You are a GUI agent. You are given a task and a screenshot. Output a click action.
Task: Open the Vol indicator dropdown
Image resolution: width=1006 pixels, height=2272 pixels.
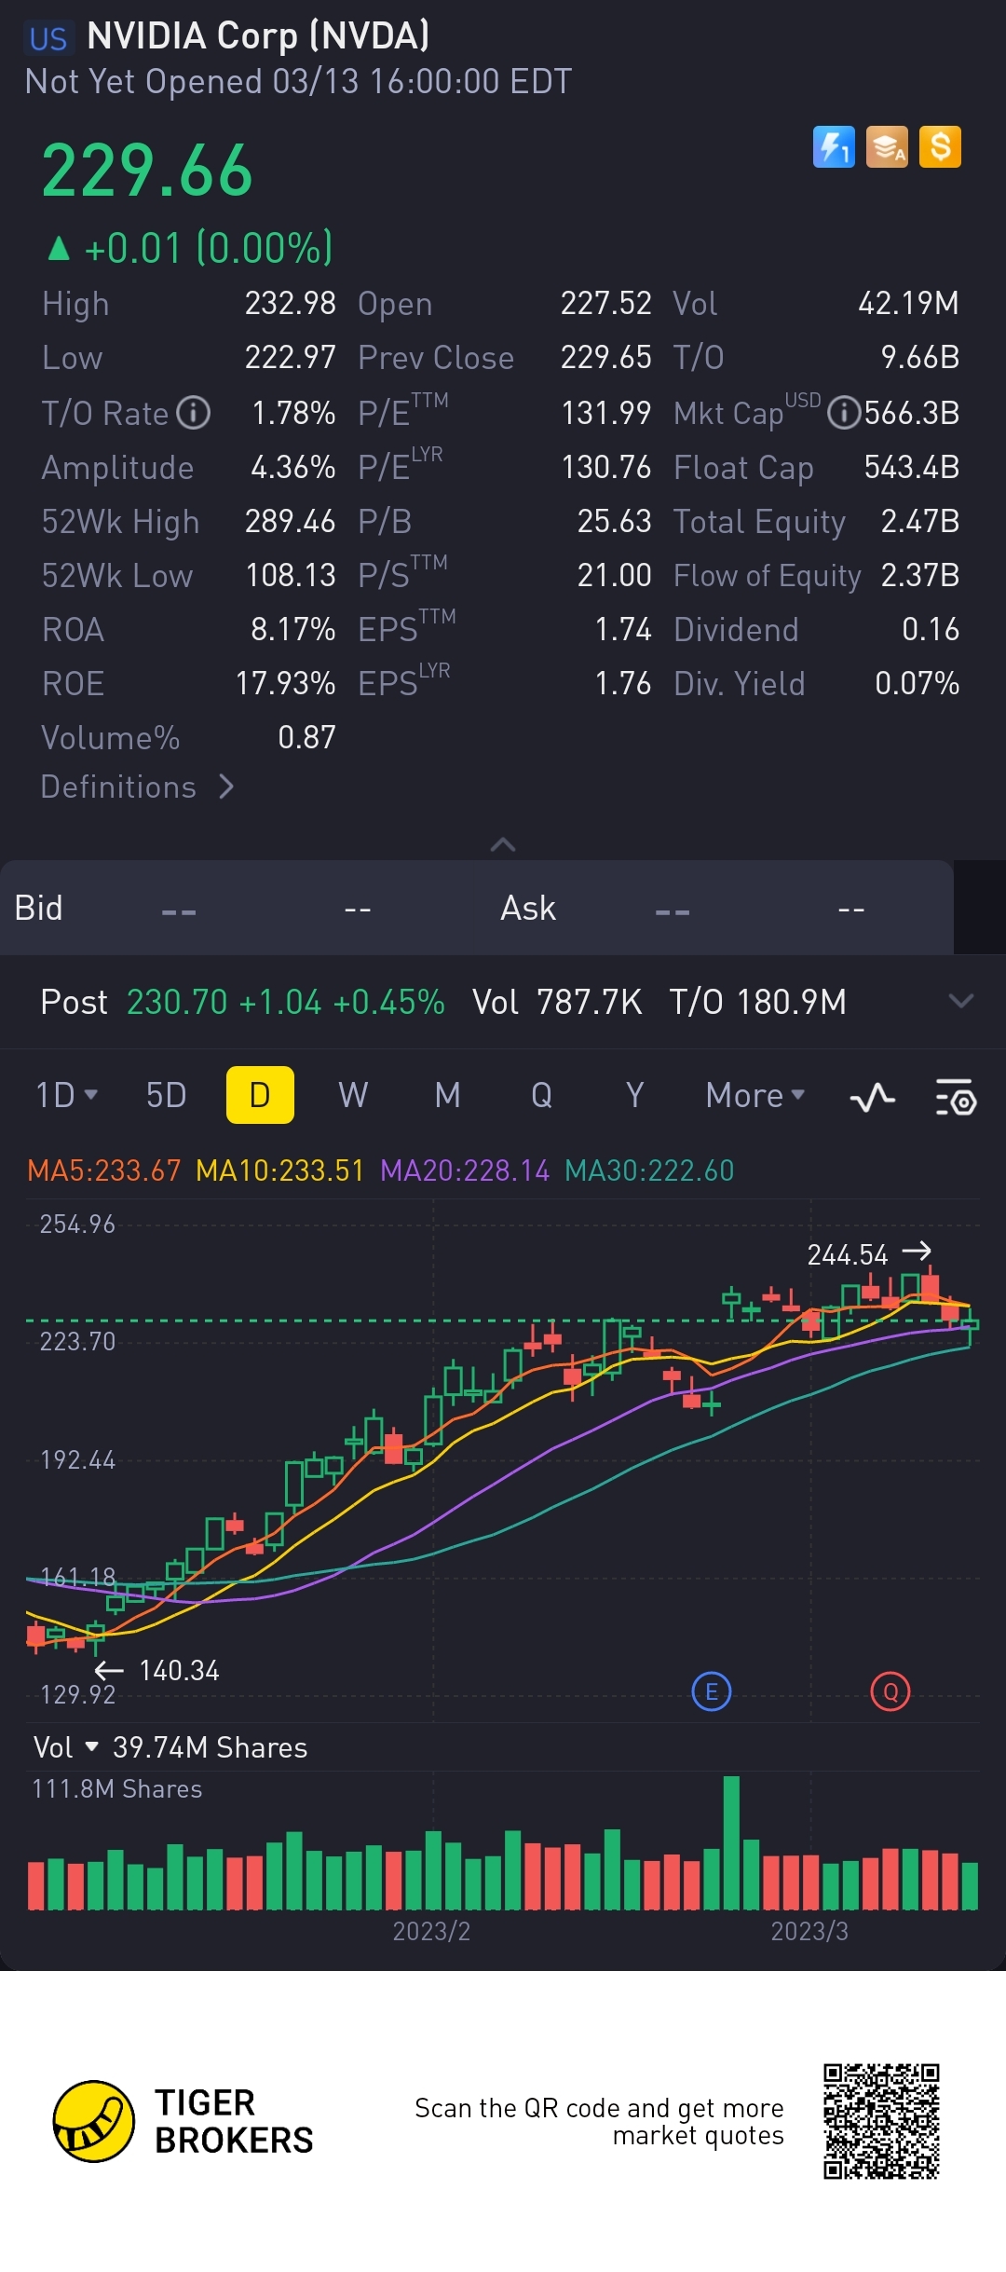65,1747
